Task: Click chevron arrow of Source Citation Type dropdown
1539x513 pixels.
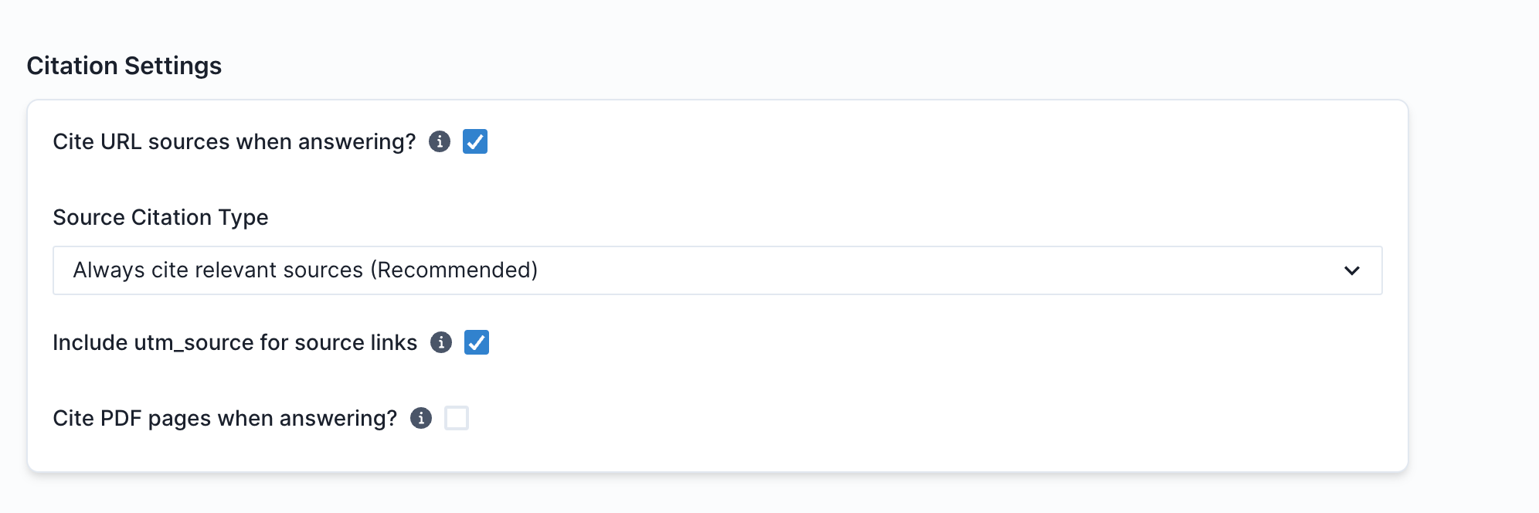Action: pyautogui.click(x=1351, y=270)
